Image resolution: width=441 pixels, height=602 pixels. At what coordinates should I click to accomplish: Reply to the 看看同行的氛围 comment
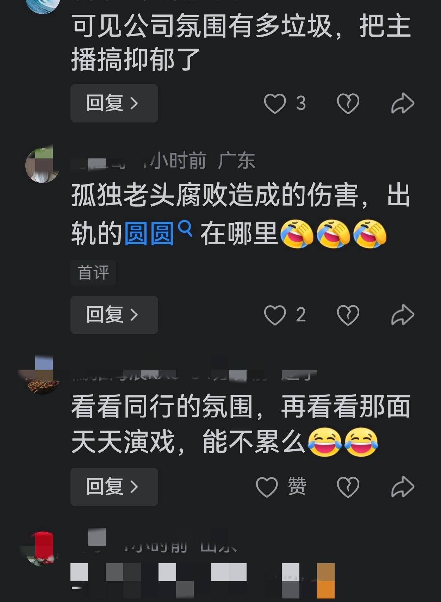pos(114,487)
